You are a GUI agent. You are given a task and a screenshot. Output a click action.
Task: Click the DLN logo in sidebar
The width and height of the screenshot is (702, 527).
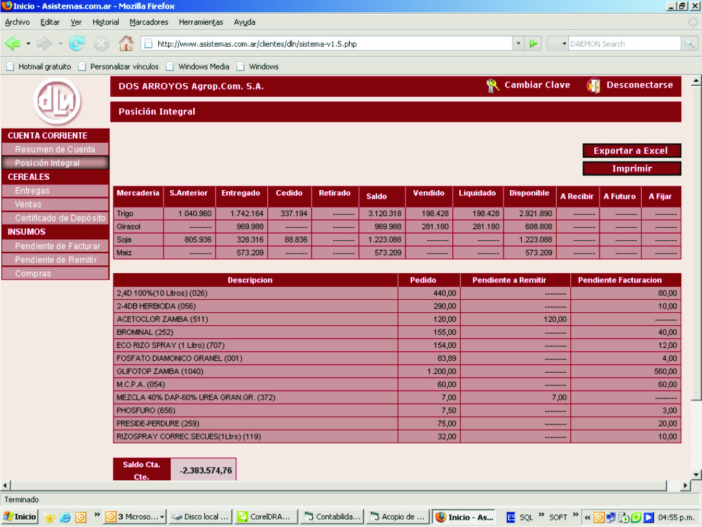click(57, 102)
